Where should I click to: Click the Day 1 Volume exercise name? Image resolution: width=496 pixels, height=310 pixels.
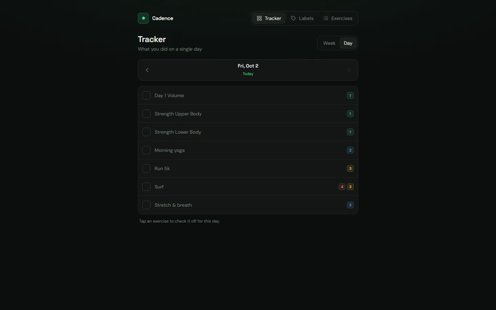click(169, 95)
